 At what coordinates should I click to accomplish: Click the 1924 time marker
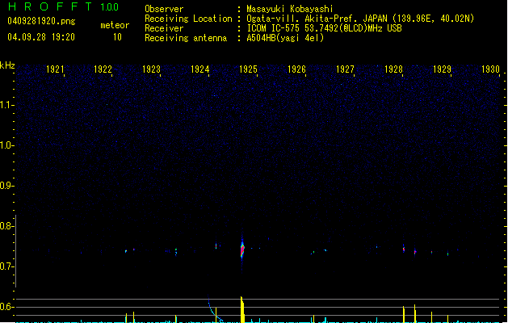(200, 69)
